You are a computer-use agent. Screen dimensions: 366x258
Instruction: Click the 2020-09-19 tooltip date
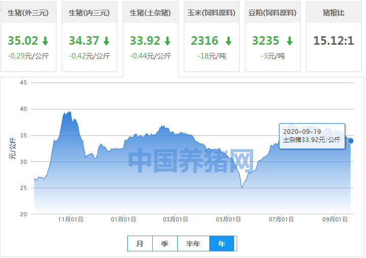(302, 132)
